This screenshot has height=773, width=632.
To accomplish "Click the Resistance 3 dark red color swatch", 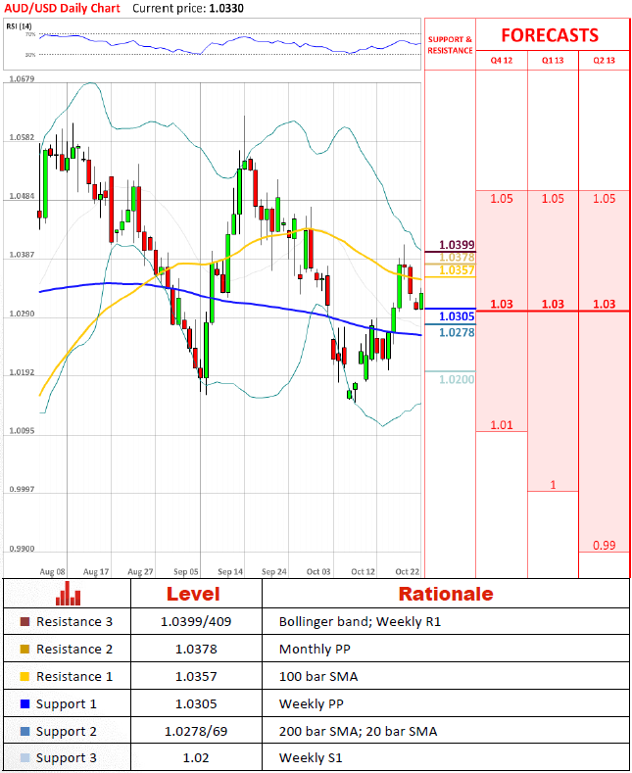I will point(24,622).
